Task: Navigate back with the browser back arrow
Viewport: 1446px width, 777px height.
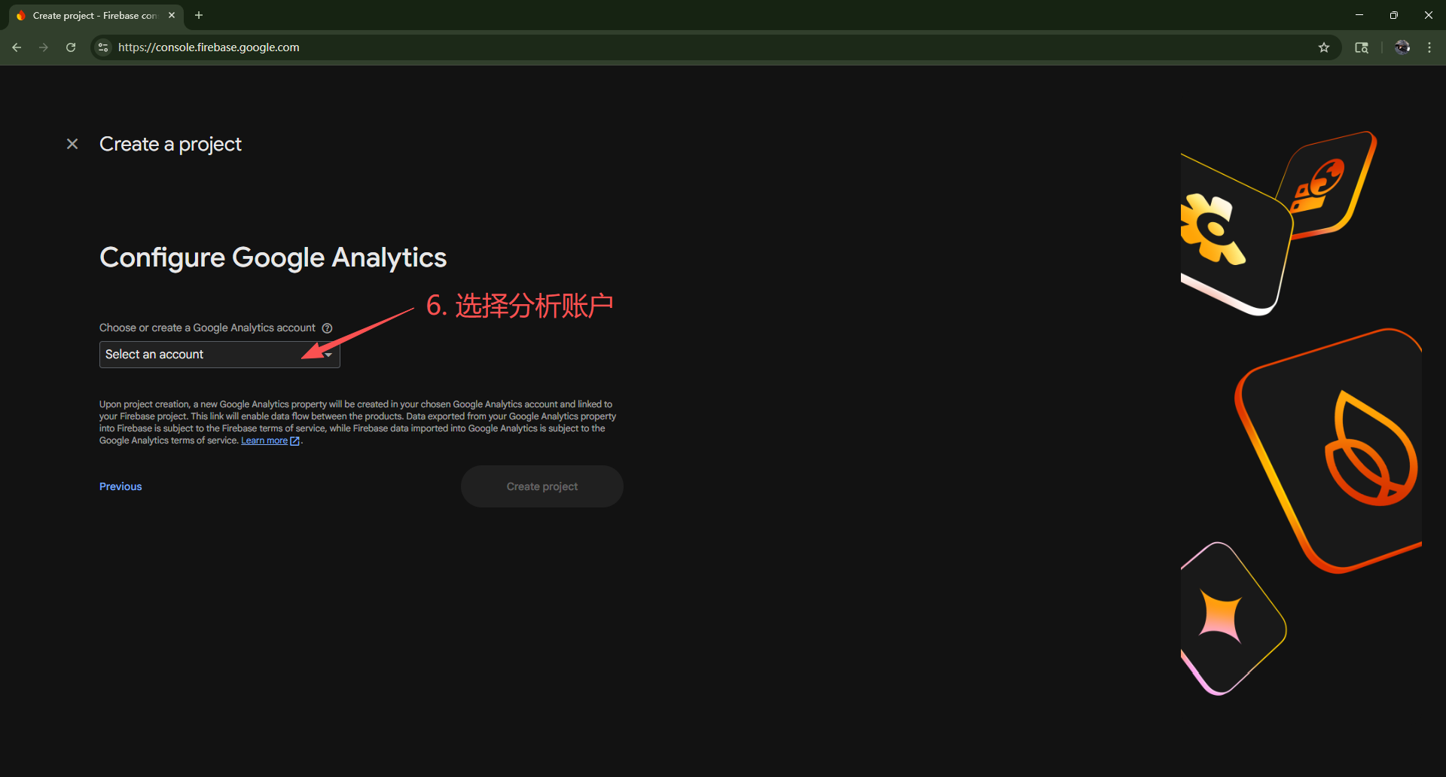Action: (x=17, y=47)
